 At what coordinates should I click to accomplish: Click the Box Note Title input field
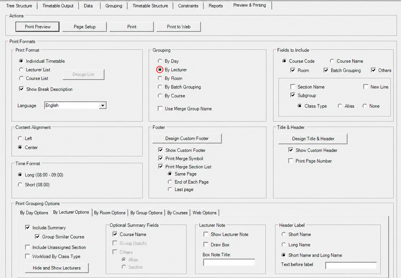pyautogui.click(x=229, y=263)
